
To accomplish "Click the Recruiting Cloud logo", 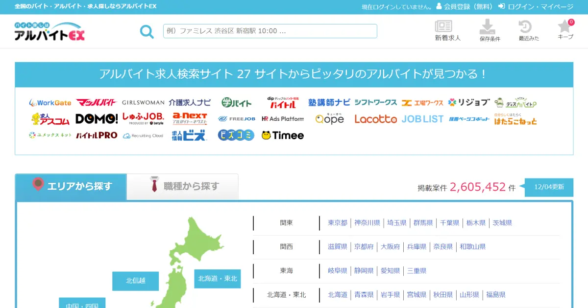I will tap(143, 135).
